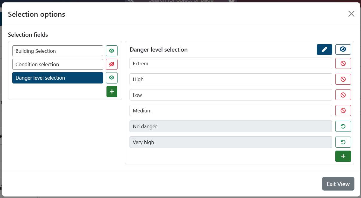Disable the High option using its ban icon
361x198 pixels.
[343, 79]
